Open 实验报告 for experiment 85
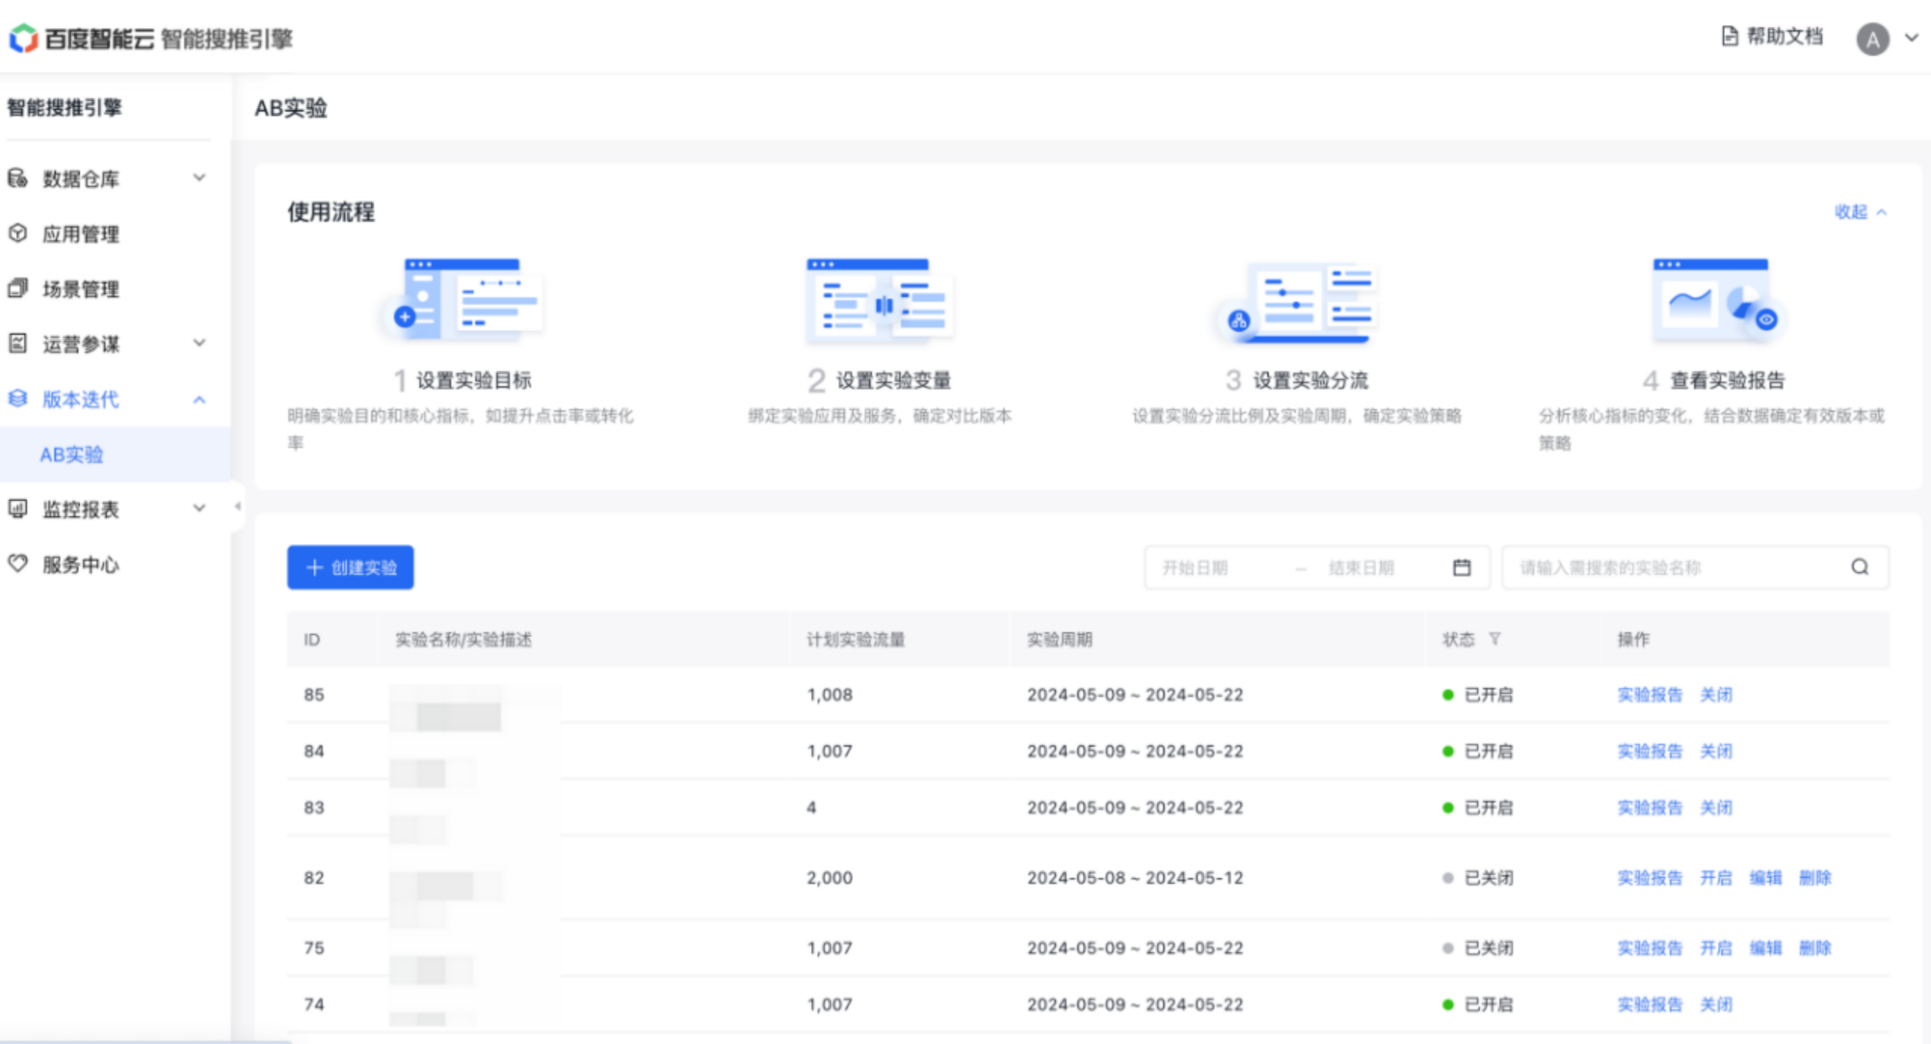This screenshot has width=1931, height=1044. [x=1650, y=695]
